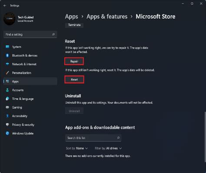Click the Time & language globe icon

(7, 98)
